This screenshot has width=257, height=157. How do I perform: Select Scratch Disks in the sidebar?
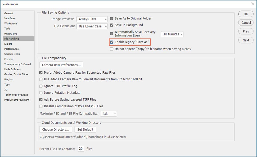pos(12,54)
